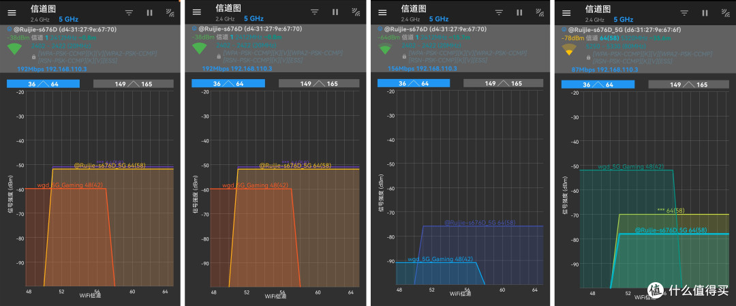Tap green Wi-Fi strength icon in leftmost screenshot

pyautogui.click(x=14, y=48)
